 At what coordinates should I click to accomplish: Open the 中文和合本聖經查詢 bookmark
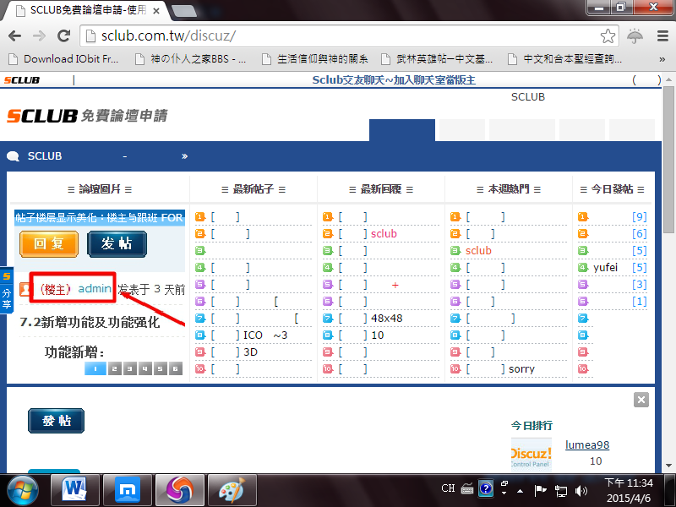coord(564,59)
